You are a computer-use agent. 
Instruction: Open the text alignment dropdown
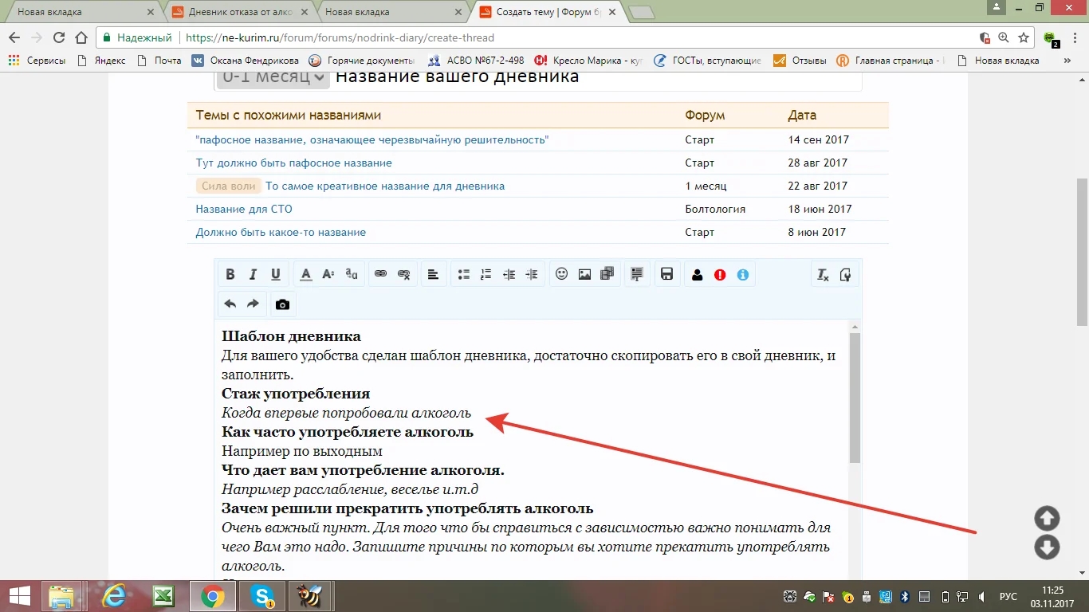pyautogui.click(x=433, y=274)
